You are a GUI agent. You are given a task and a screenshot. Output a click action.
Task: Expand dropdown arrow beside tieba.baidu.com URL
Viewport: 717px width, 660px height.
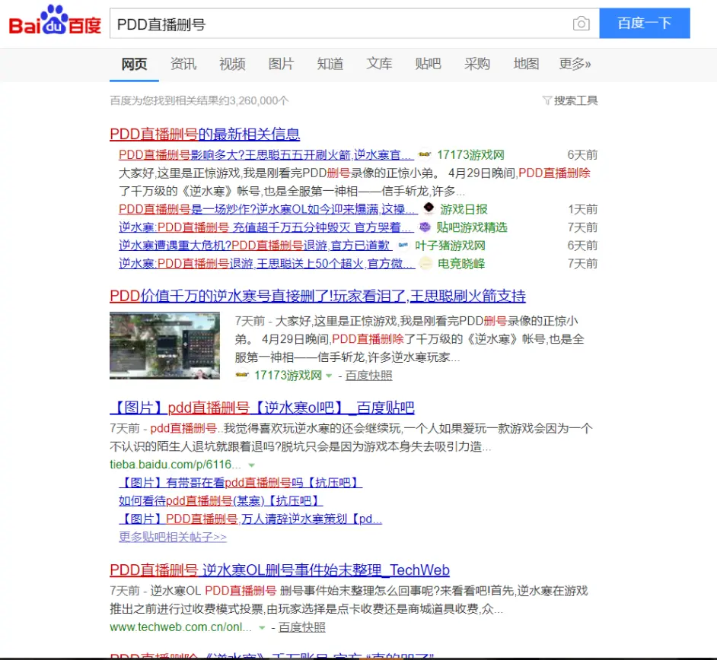(x=251, y=465)
